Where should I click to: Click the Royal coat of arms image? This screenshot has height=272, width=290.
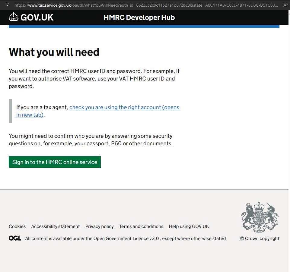[x=260, y=217]
